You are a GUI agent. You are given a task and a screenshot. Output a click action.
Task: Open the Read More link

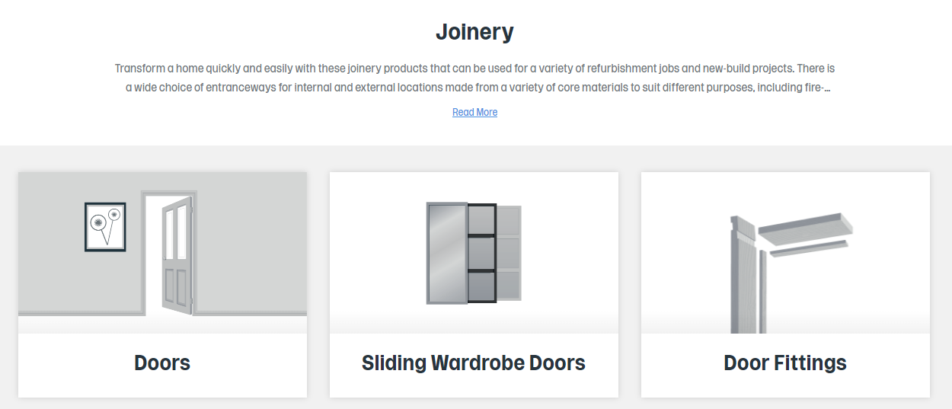pyautogui.click(x=474, y=112)
